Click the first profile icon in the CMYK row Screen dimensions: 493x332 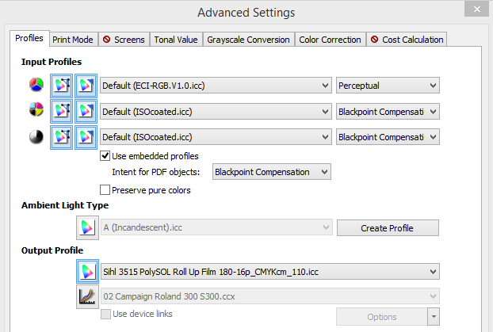tap(60, 111)
